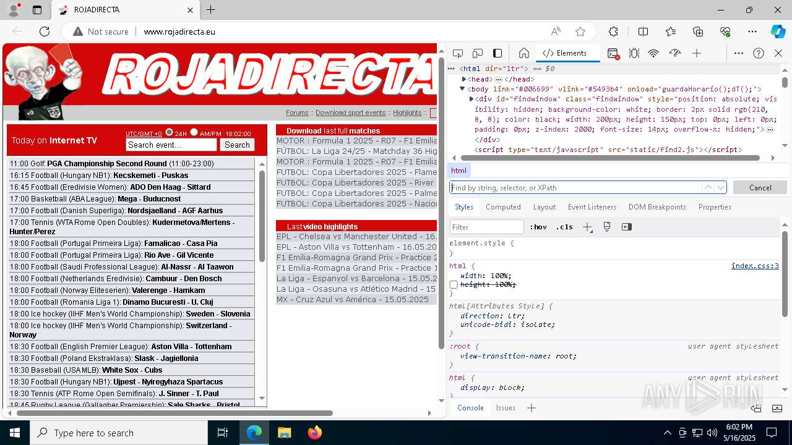Open File Explorer from taskbar
792x445 pixels.
[x=284, y=433]
